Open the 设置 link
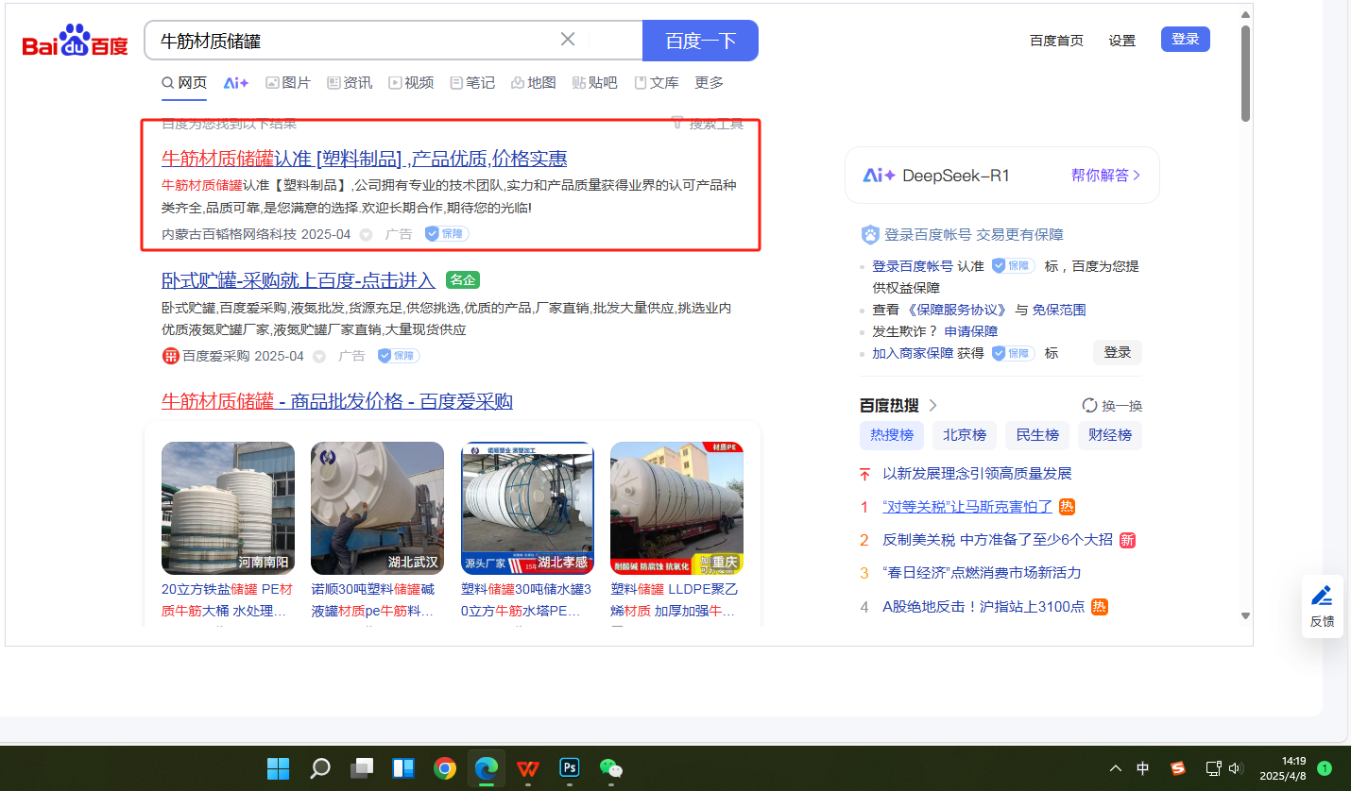This screenshot has height=791, width=1351. (1122, 41)
